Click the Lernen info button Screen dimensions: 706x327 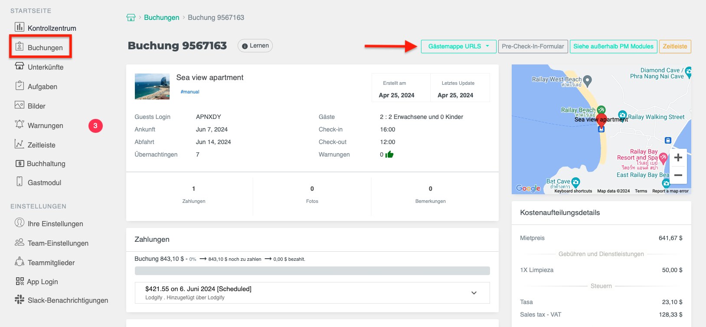click(x=255, y=46)
